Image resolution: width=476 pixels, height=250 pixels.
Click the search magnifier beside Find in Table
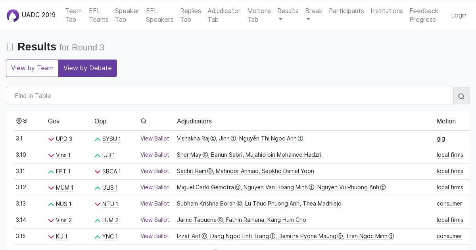[461, 96]
